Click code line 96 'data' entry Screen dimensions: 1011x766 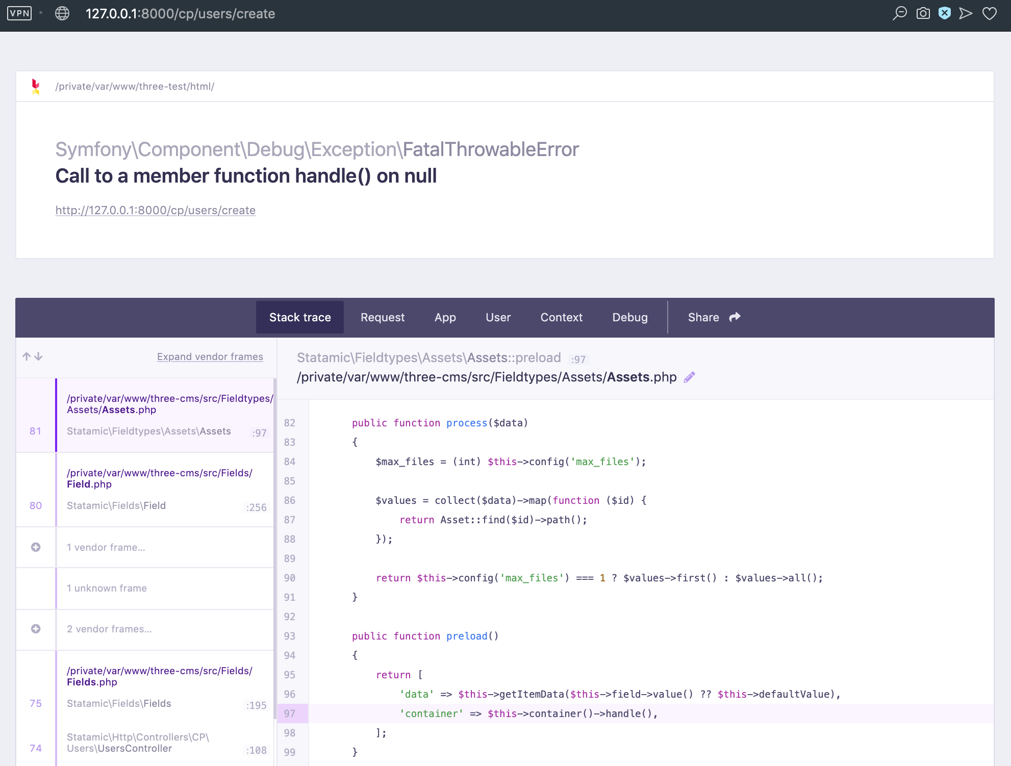(x=620, y=694)
